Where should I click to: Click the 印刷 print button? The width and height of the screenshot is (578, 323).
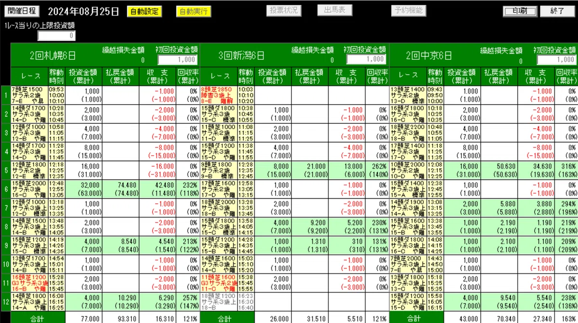coord(520,11)
